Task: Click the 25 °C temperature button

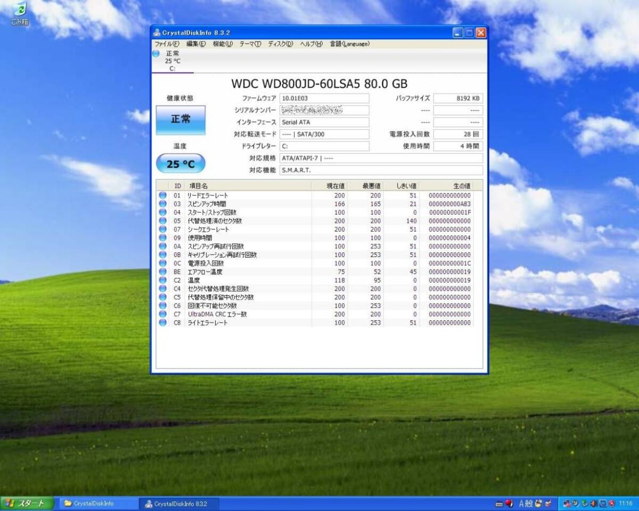Action: [x=181, y=164]
